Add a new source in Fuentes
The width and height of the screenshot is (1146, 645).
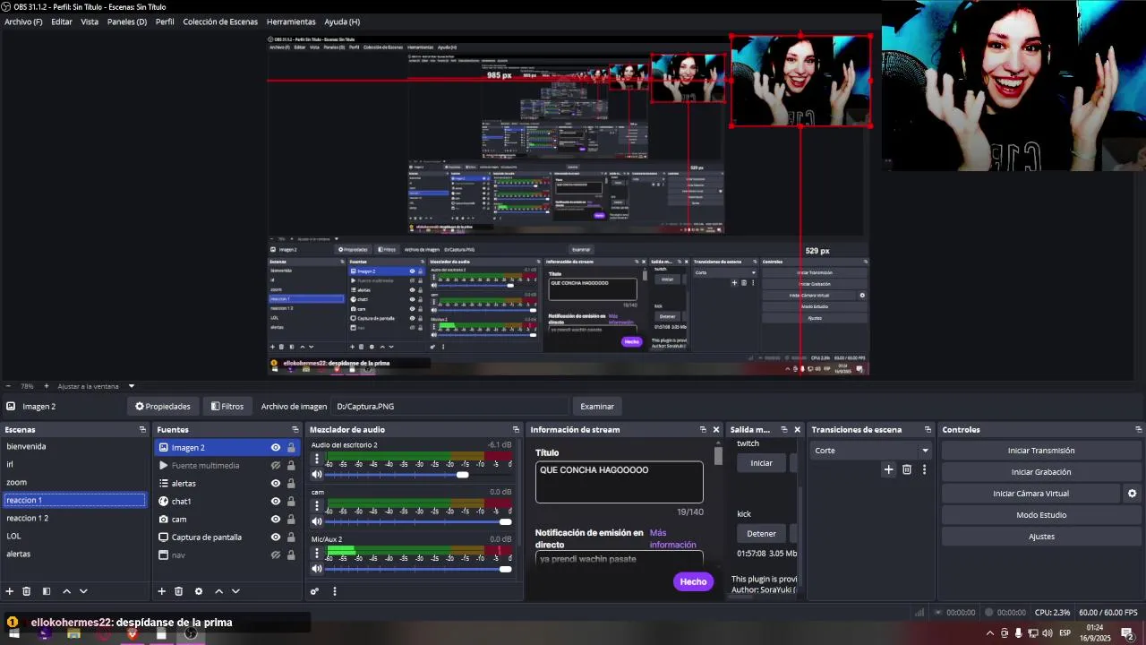click(162, 591)
